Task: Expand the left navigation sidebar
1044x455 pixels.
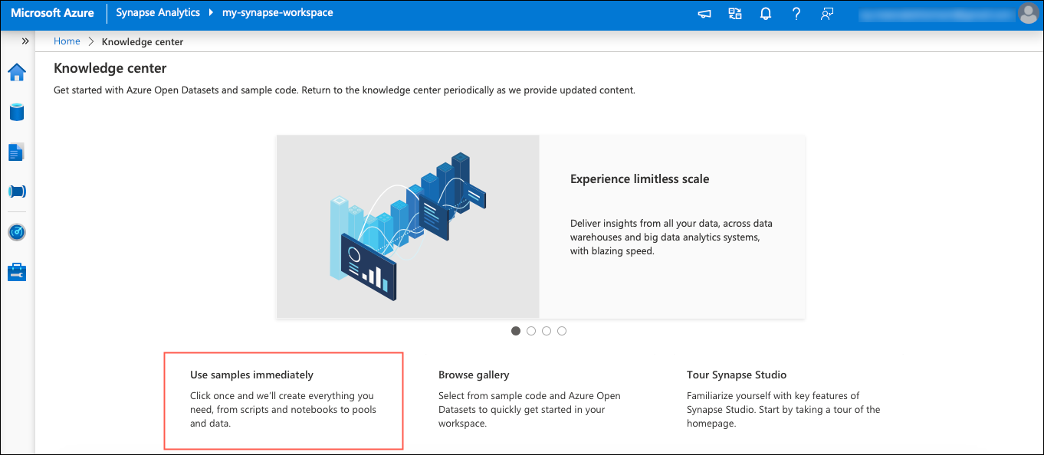Action: (25, 41)
